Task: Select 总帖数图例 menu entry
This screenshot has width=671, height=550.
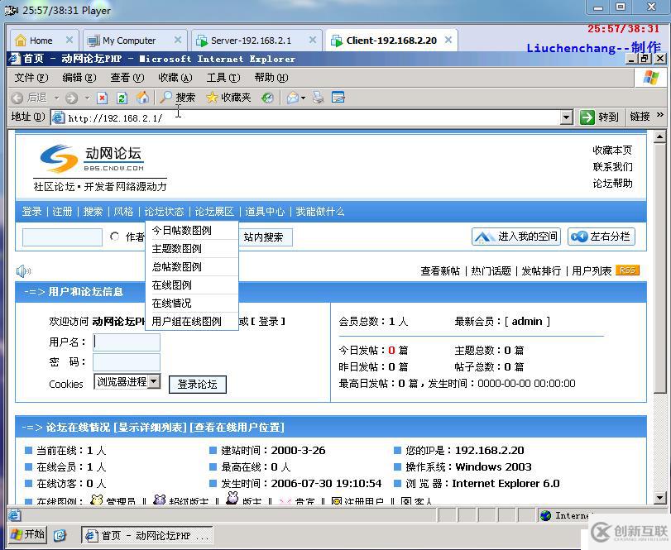Action: tap(192, 266)
